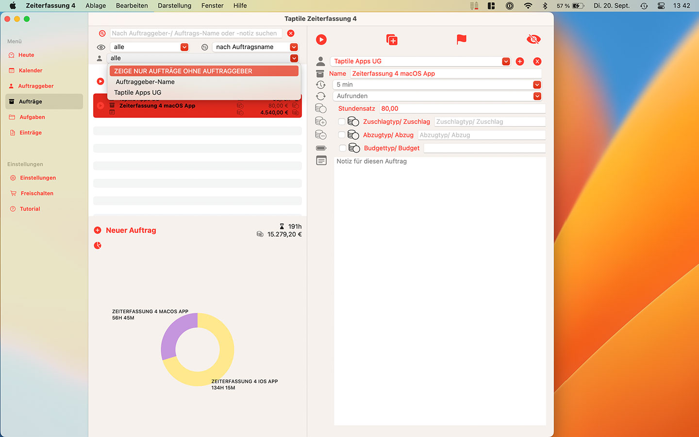Enable the Budgettyp/ Budget checkbox
Image resolution: width=699 pixels, height=437 pixels.
click(x=343, y=148)
